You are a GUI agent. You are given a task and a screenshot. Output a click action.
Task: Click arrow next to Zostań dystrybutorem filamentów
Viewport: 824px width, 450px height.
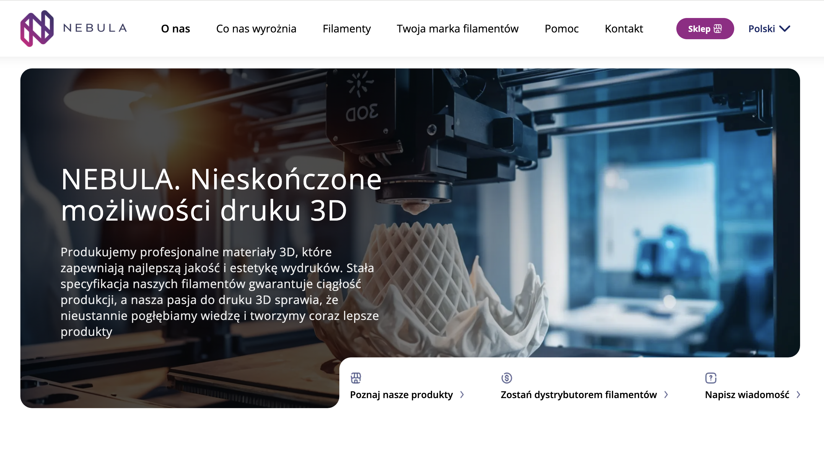tap(666, 395)
